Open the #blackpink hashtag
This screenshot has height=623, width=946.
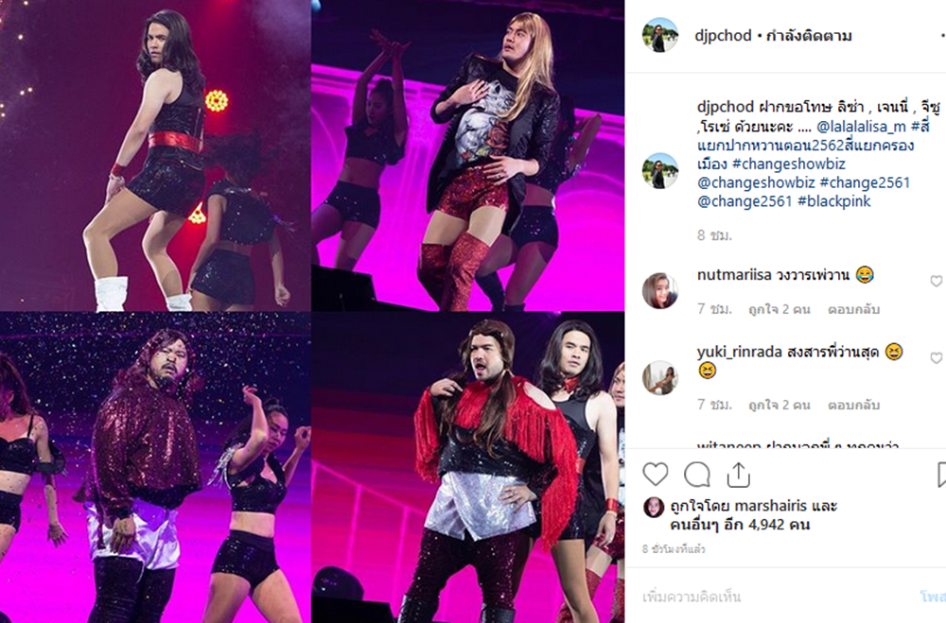coord(833,201)
